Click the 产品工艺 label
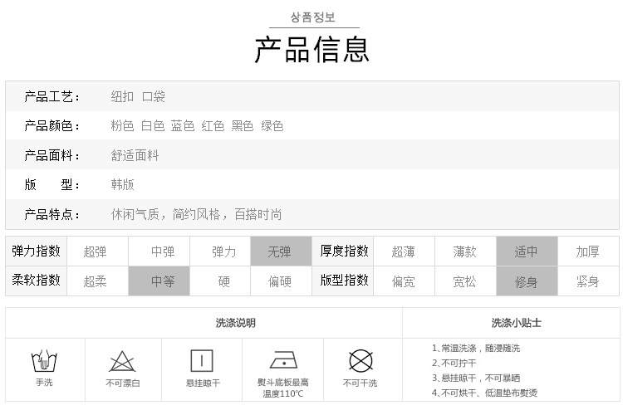Viewport: 623px width, 415px height. [x=52, y=97]
